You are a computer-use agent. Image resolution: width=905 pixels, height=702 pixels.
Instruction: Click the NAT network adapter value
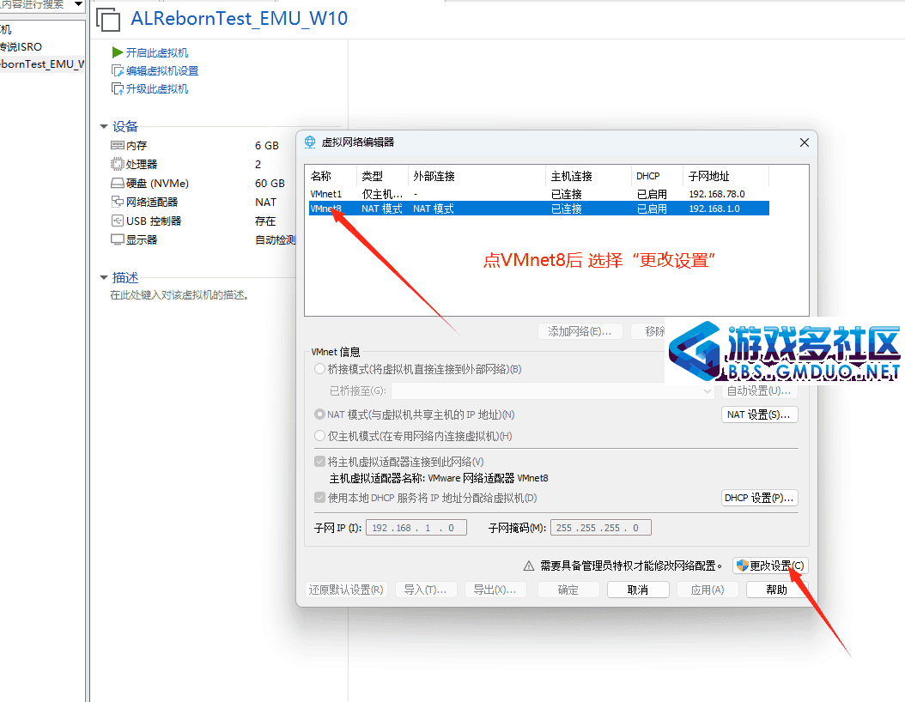tap(265, 202)
